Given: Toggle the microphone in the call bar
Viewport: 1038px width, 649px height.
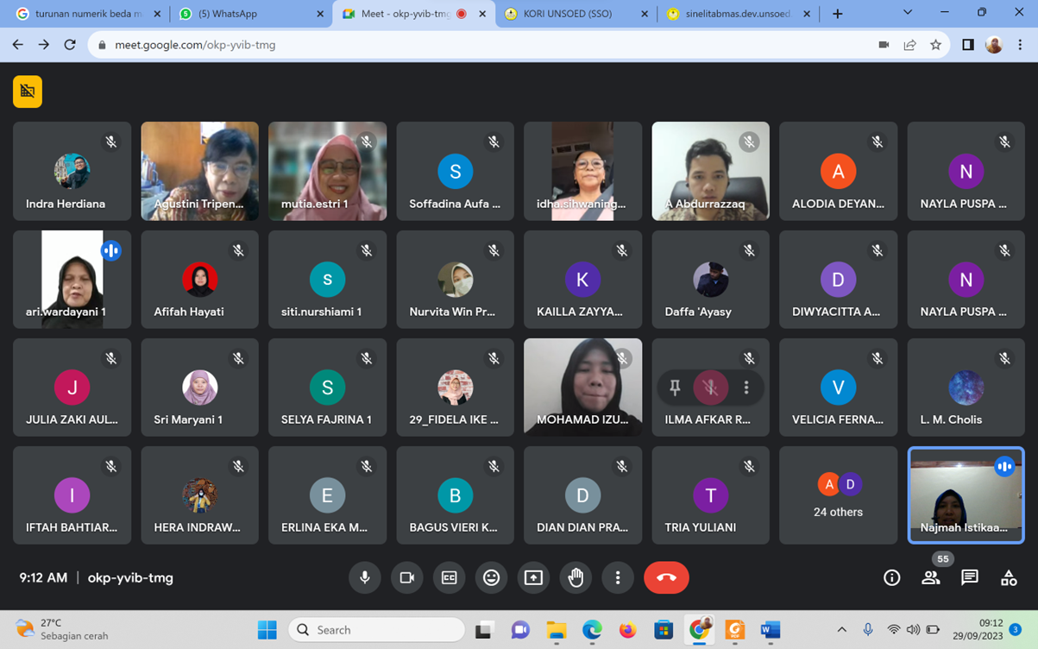Looking at the screenshot, I should (364, 577).
